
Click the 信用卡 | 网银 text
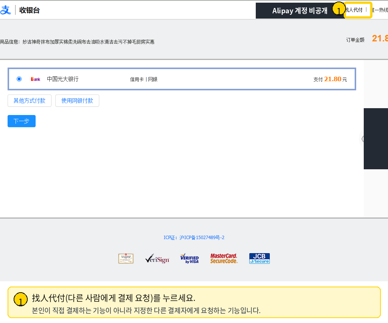pos(144,79)
